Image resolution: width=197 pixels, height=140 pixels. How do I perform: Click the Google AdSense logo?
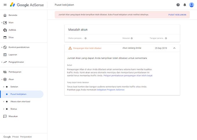point(27,5)
